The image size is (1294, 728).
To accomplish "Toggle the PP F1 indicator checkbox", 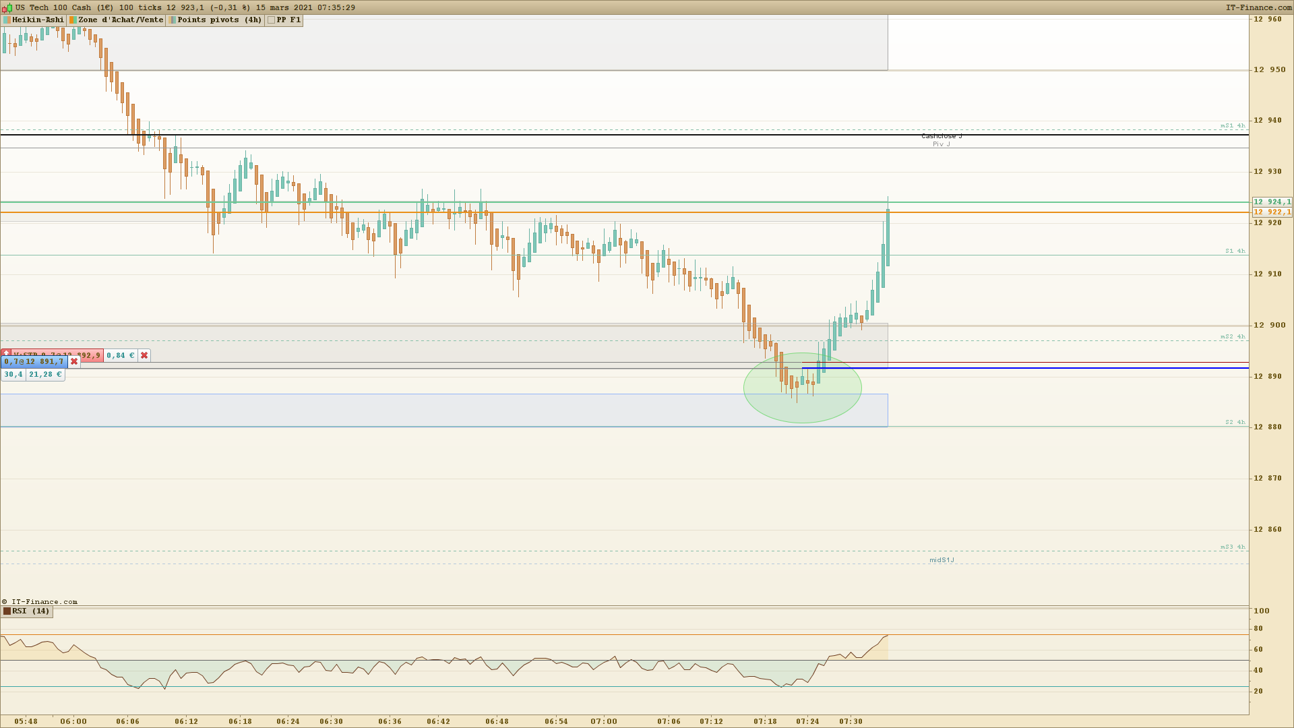I will [x=271, y=20].
